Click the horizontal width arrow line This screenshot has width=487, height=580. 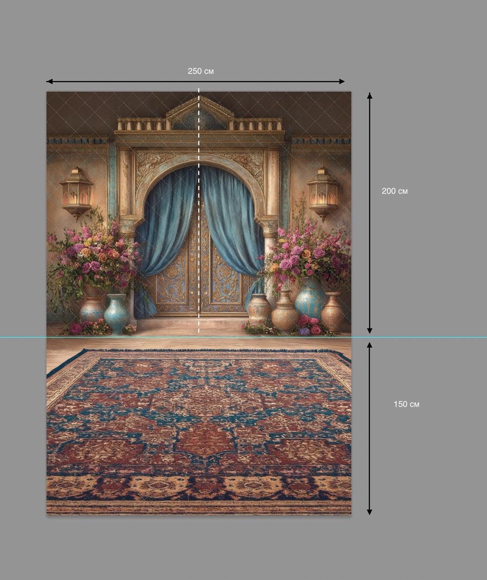196,82
